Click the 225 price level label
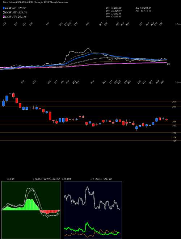Screen dimensions: 181x239 pyautogui.click(x=175, y=122)
